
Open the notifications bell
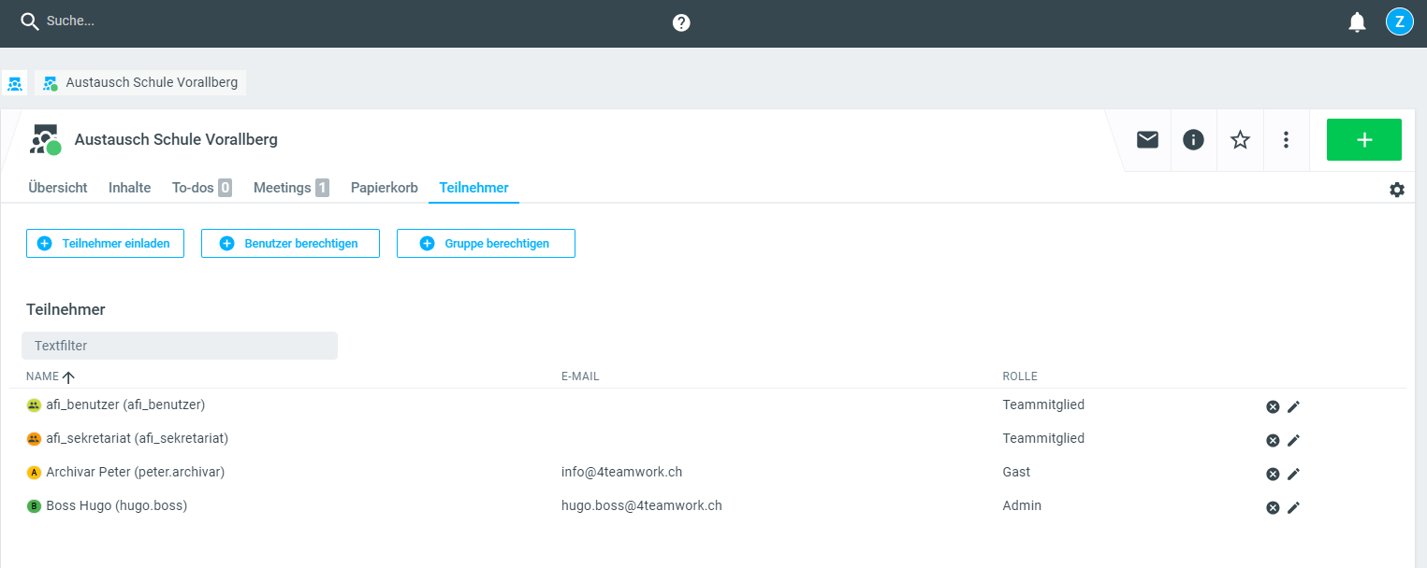click(1357, 22)
